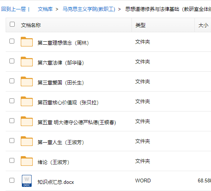Viewport: 211px width, 191px height.
Task: Open the 第四章核心价值观 folder icon
Action: pyautogui.click(x=27, y=101)
